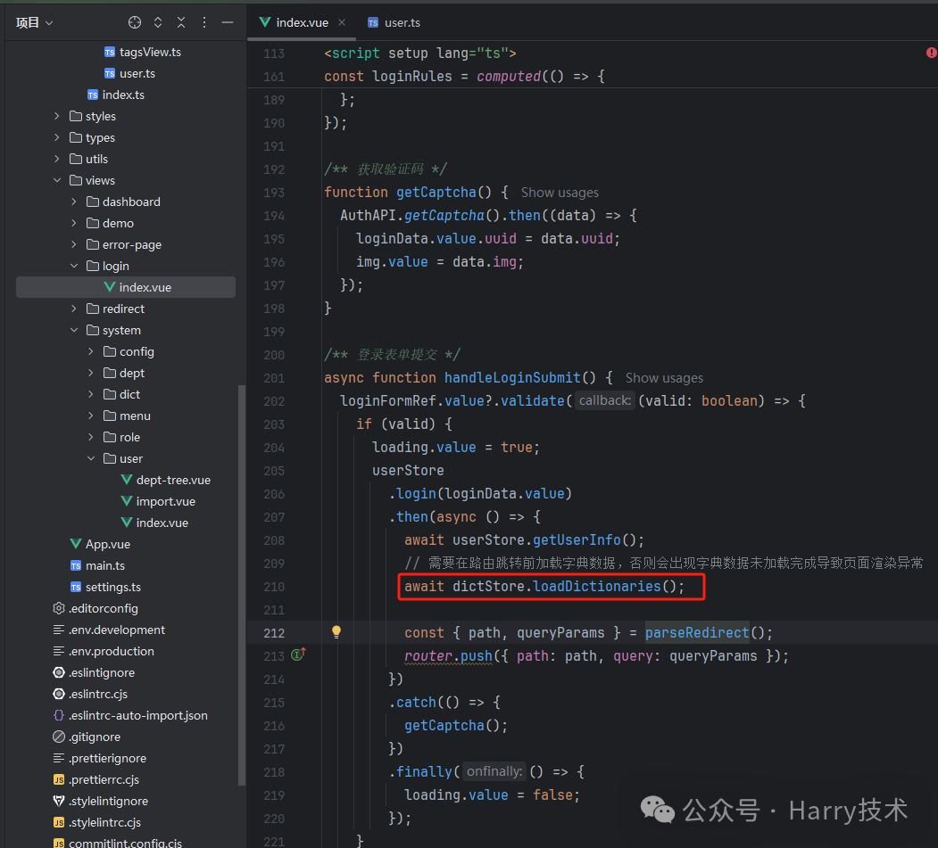The width and height of the screenshot is (938, 848).
Task: Hide the project panel with minimize icon
Action: tap(228, 22)
